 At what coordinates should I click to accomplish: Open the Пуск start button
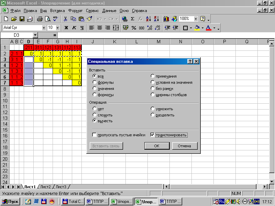coord(11,202)
